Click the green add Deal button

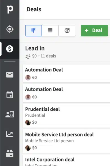pos(94,31)
